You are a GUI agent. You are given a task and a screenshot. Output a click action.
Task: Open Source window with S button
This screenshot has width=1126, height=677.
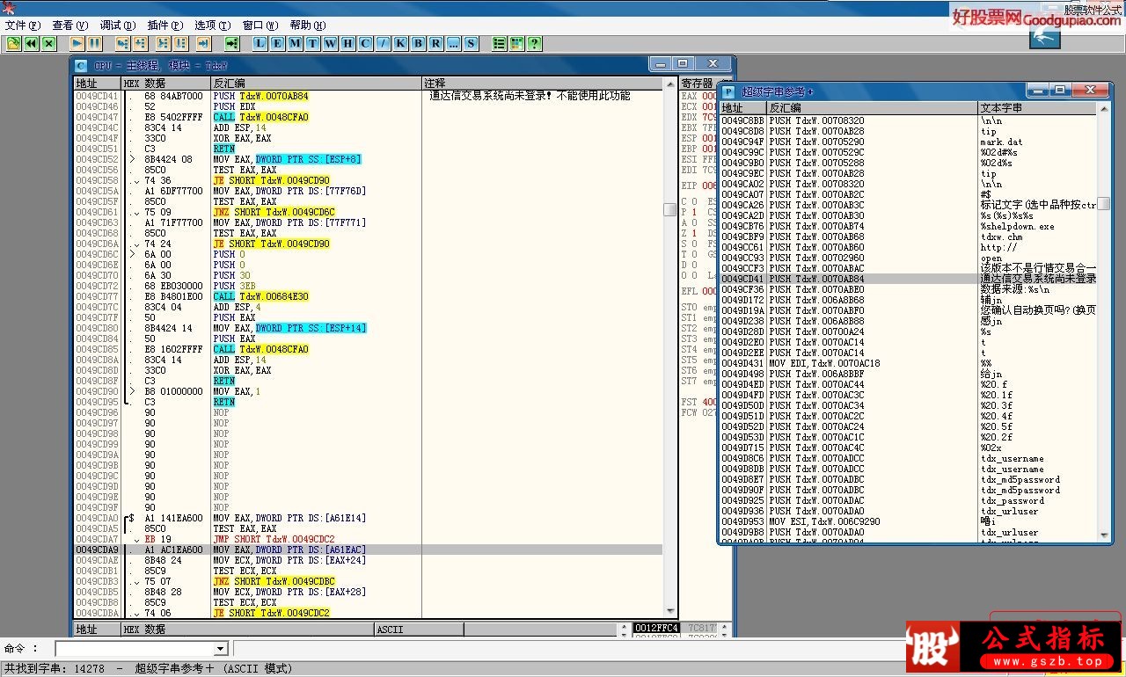pyautogui.click(x=472, y=43)
